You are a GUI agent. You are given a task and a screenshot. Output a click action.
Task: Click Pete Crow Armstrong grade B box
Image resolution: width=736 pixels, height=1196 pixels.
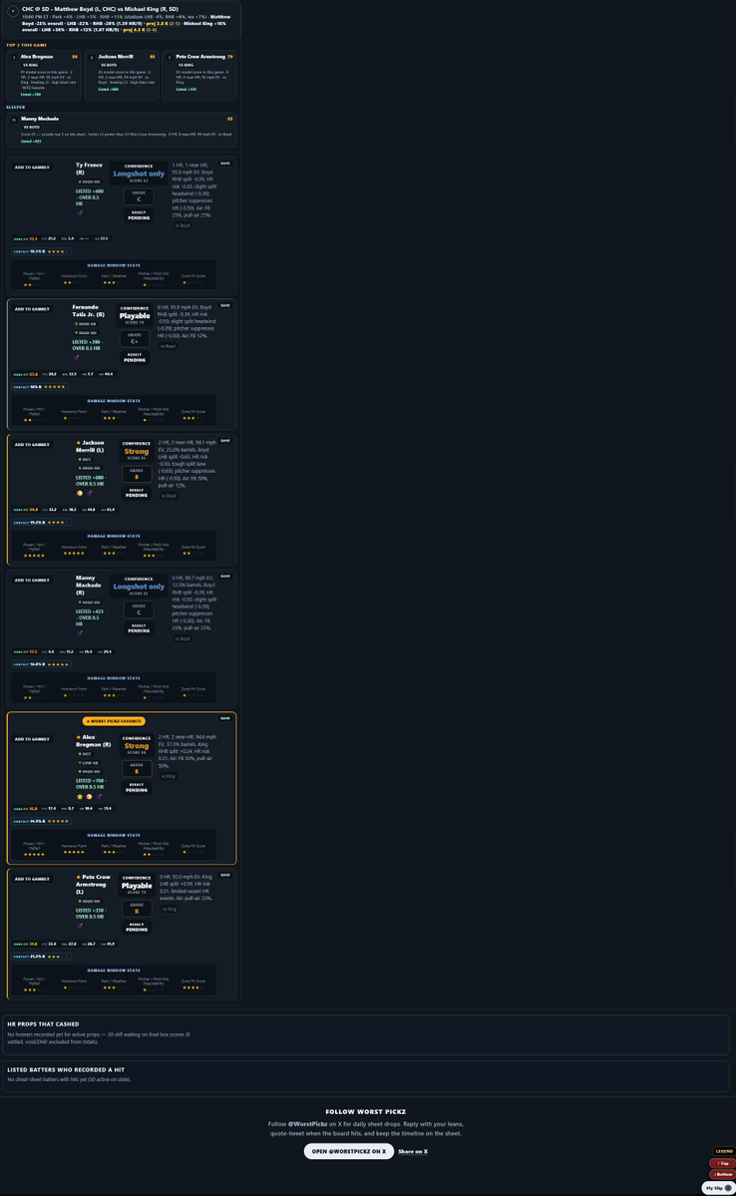point(137,909)
